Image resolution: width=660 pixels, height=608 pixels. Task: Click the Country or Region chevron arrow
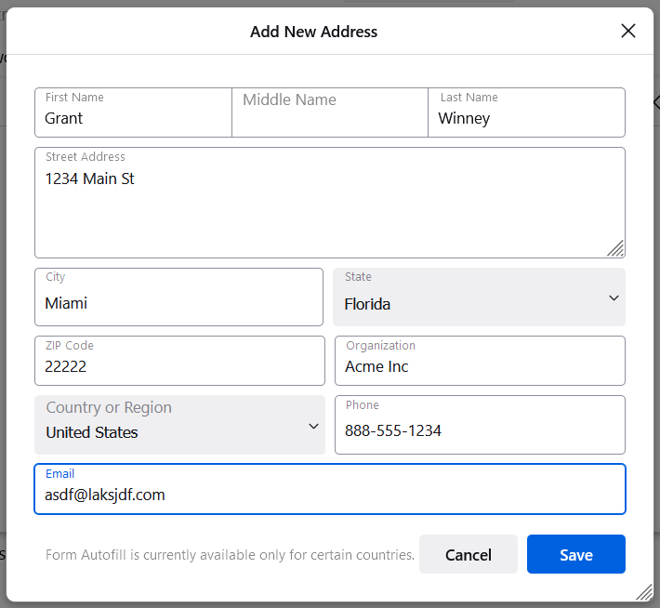click(x=313, y=426)
